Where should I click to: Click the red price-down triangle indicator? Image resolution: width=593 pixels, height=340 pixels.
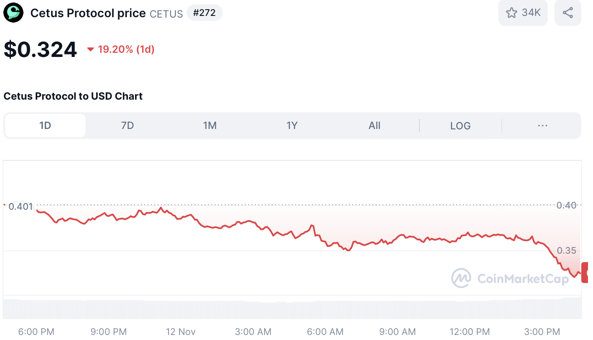pos(90,50)
